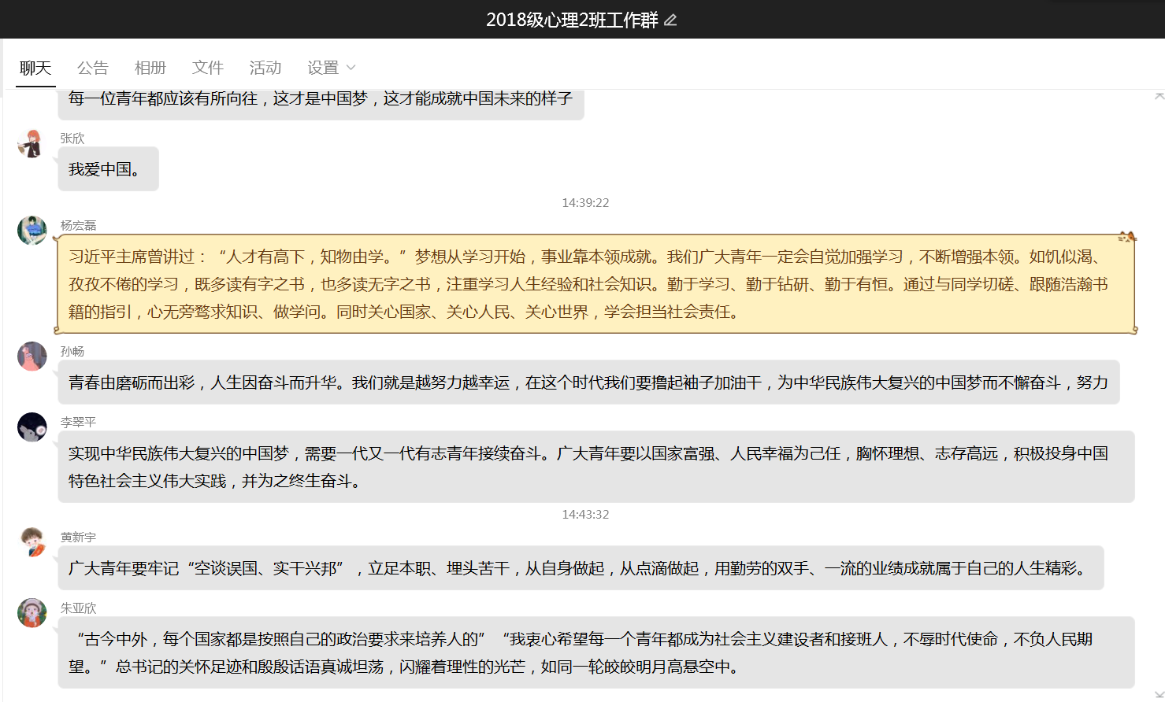The image size is (1165, 702).
Task: Click sender name 杨宏磊
Action: 78,225
